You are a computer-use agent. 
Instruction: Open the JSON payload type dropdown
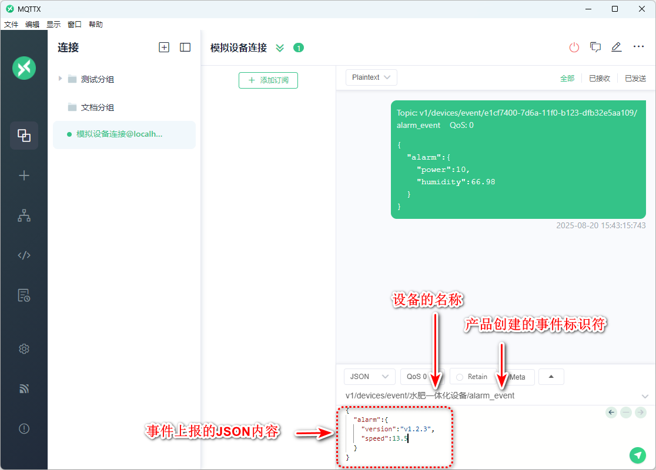[x=369, y=377]
